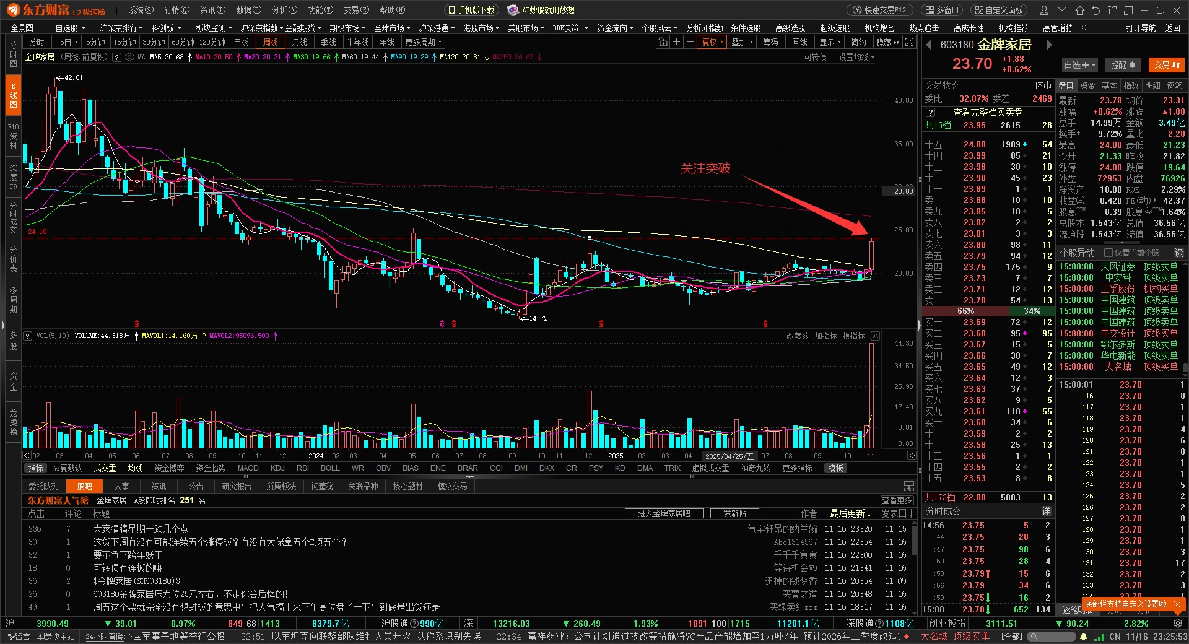The height and width of the screenshot is (644, 1189).
Task: Click 提醒 alert button
Action: (x=1123, y=65)
